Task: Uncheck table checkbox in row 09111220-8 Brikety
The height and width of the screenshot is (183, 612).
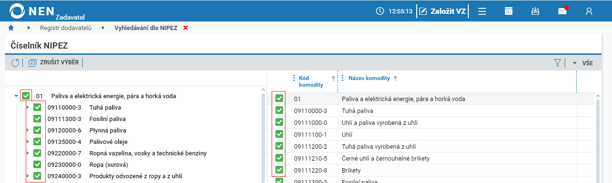Action: click(279, 170)
